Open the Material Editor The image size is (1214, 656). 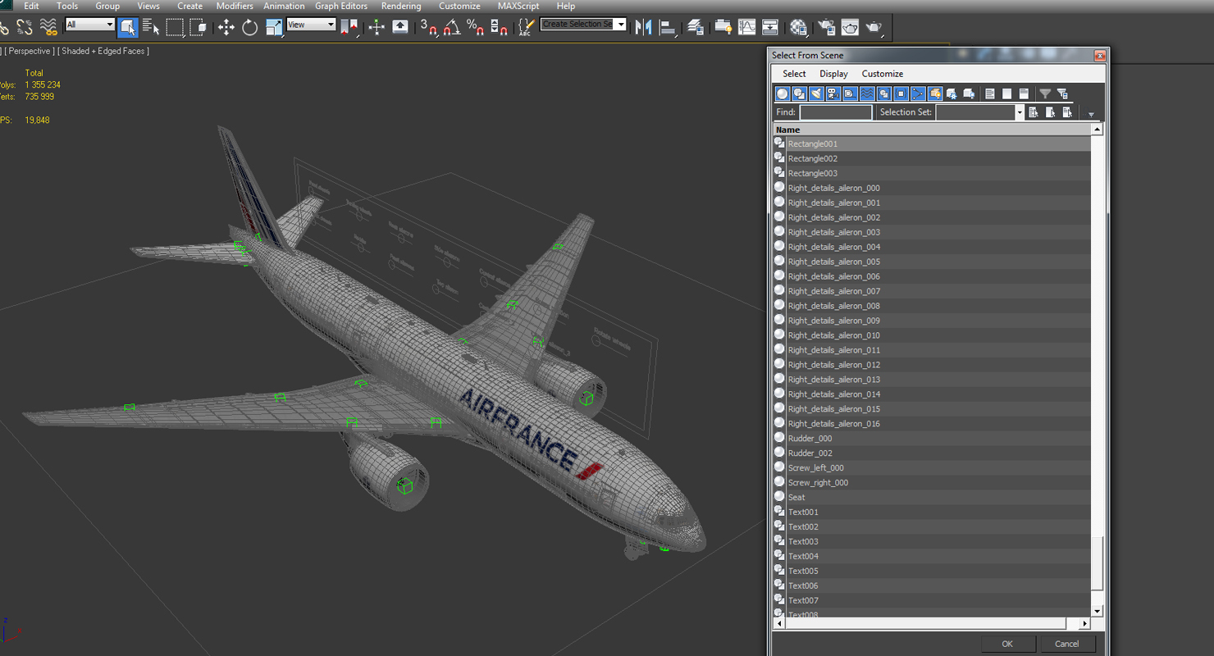[798, 27]
